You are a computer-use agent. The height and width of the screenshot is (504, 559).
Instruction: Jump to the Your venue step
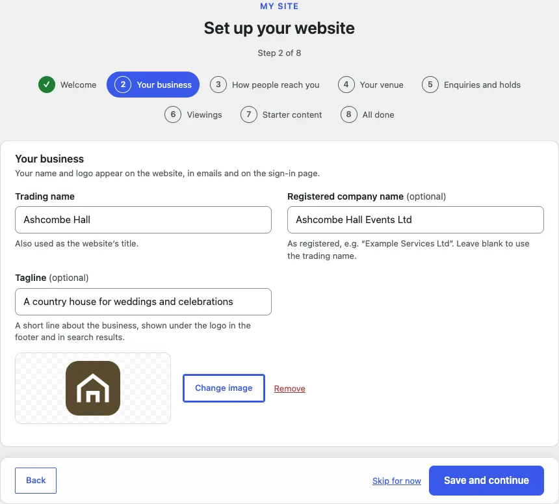tap(370, 85)
